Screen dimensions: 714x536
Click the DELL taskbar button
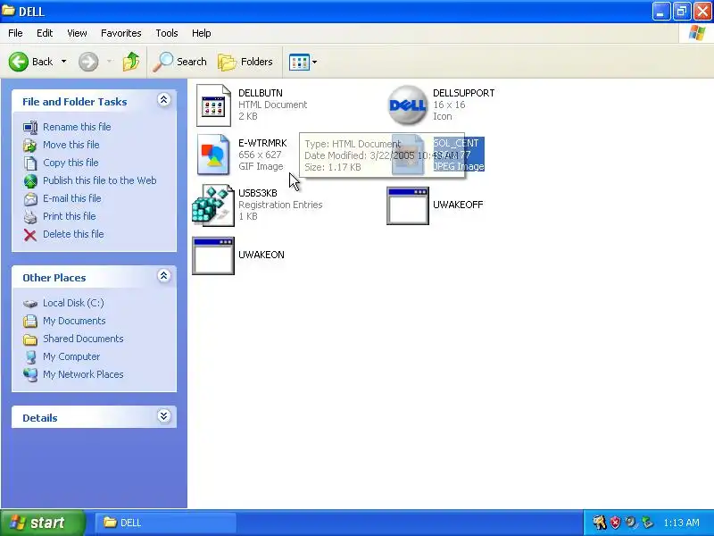click(x=166, y=523)
